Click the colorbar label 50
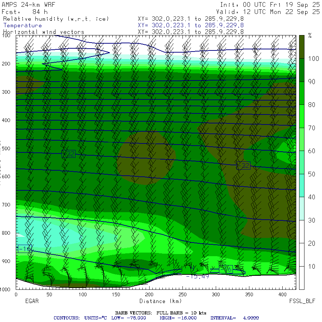Image resolution: width=322 pixels, height=322 pixels. coord(312,174)
